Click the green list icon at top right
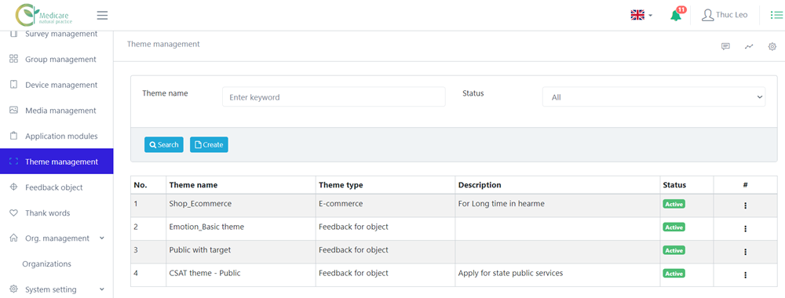The width and height of the screenshot is (785, 298). (x=776, y=16)
